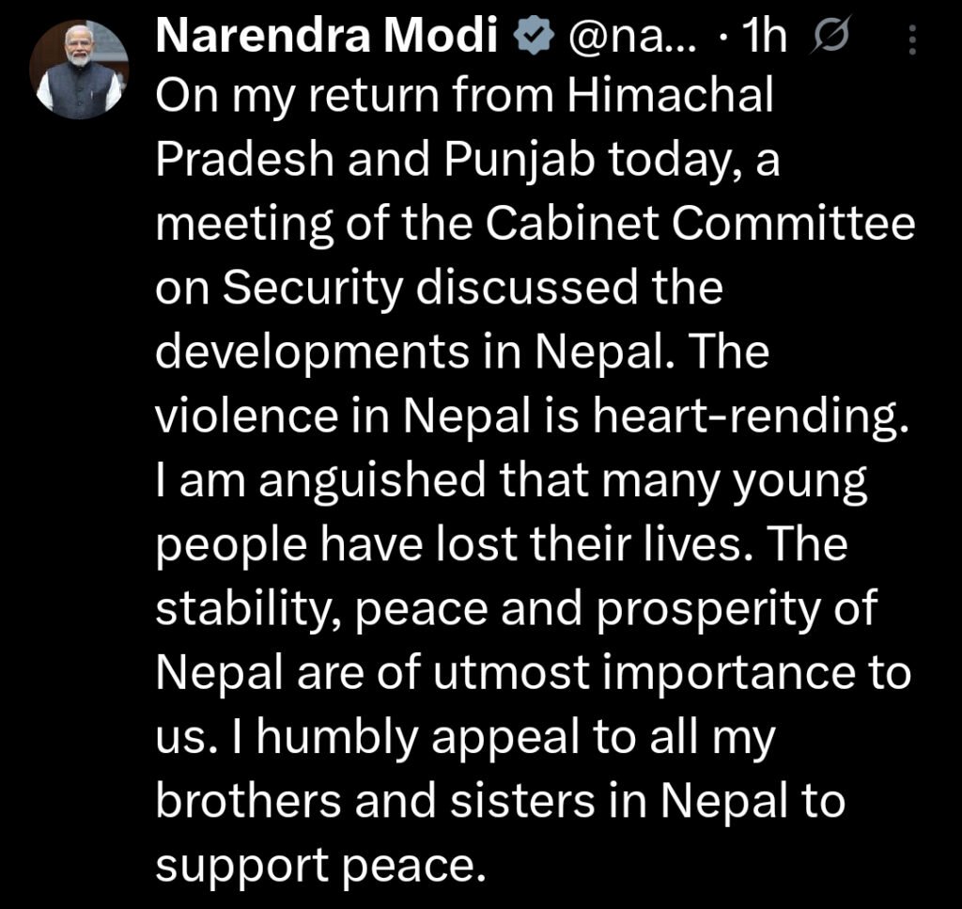Screen dimensions: 962x909
Task: Click the display name Narendra Modi
Action: point(327,38)
